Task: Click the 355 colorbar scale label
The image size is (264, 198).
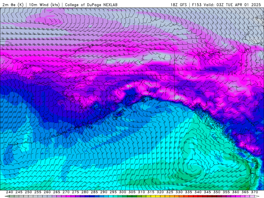Action: [226, 192]
